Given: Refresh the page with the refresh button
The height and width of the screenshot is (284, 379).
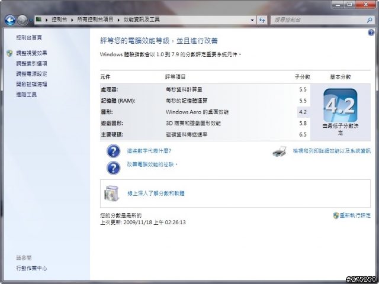Looking at the screenshot, I should pyautogui.click(x=262, y=20).
